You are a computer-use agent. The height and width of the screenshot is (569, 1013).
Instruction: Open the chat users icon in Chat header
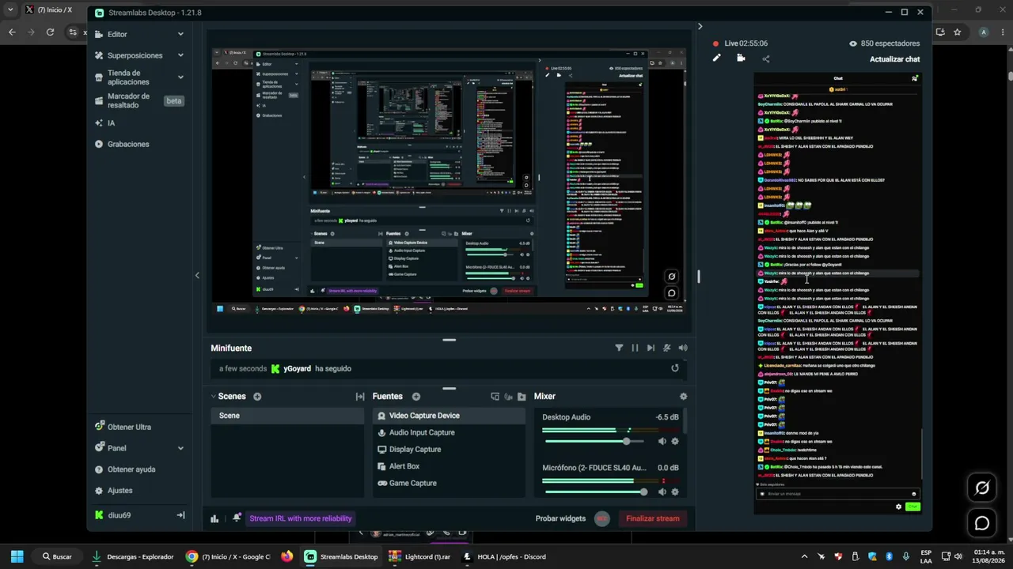915,78
